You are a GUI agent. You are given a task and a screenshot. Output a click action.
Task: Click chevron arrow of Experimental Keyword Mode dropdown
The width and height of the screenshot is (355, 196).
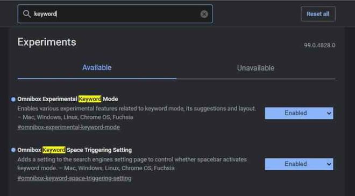click(x=329, y=113)
